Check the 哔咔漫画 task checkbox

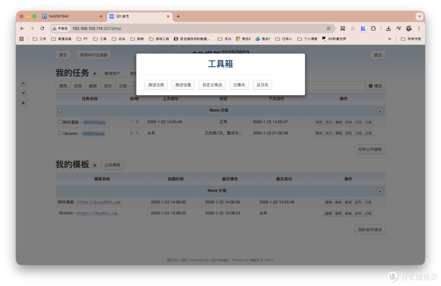(x=60, y=122)
